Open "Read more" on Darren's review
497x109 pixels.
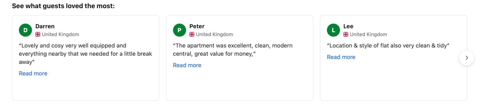[x=33, y=73]
